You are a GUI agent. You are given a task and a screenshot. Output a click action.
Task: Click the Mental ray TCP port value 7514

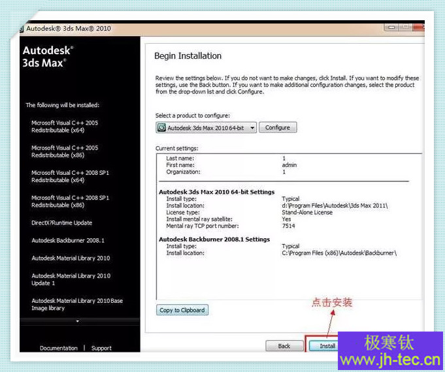point(288,226)
